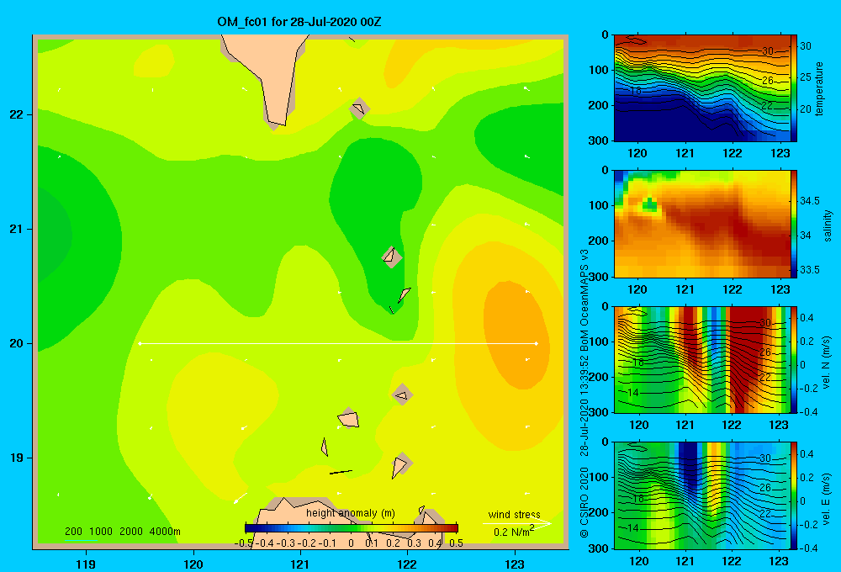The image size is (841, 572).
Task: Click the 300 depth label on salinity panel
Action: (x=600, y=277)
